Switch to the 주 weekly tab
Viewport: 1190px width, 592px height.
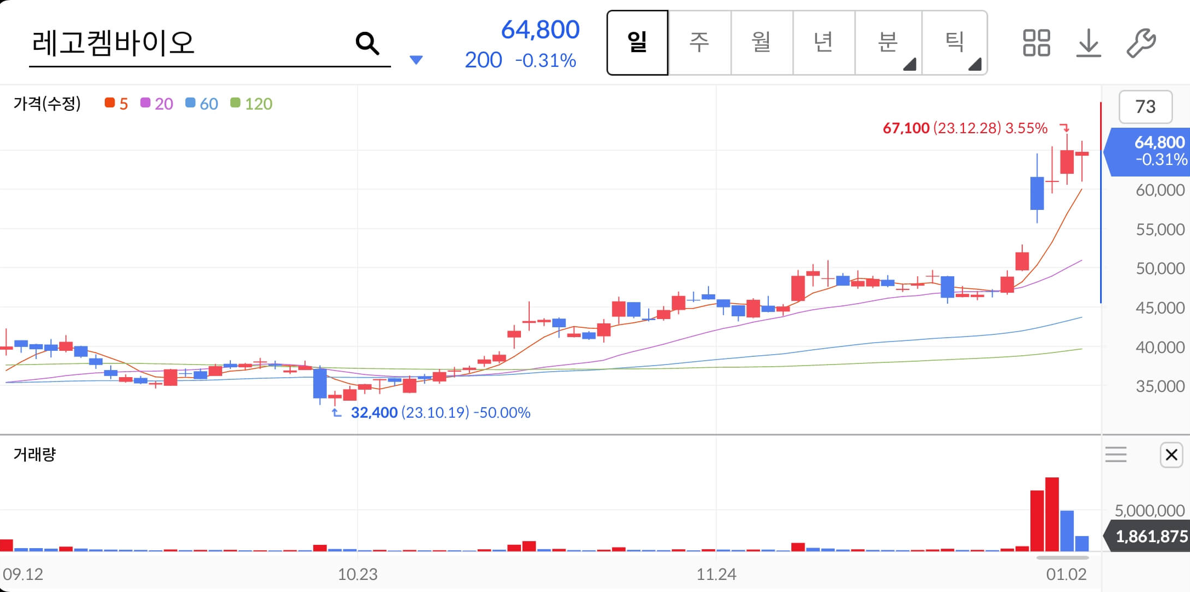pyautogui.click(x=699, y=43)
